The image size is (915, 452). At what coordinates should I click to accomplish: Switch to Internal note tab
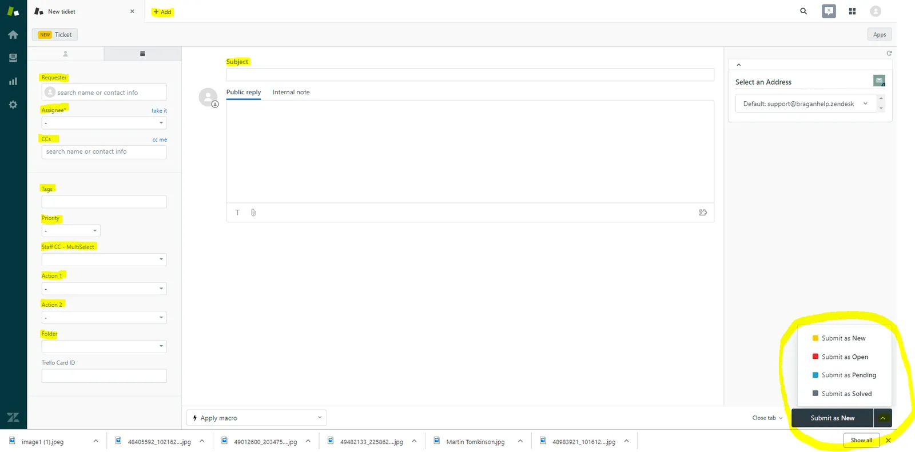tap(291, 92)
